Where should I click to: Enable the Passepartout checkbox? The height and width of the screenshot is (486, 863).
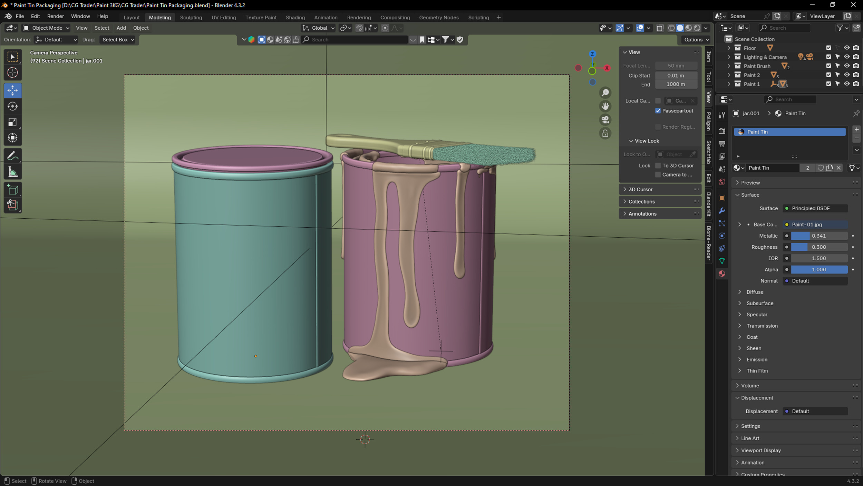tap(658, 111)
